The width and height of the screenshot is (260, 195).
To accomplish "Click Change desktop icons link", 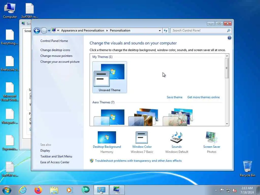I will click(x=55, y=50).
